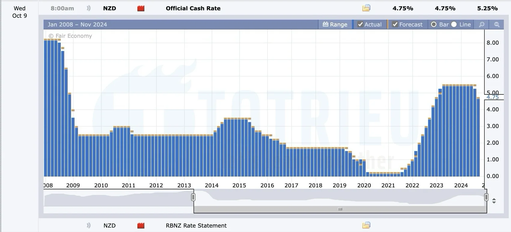Viewport: 511px width, 232px height.
Task: Click the zoom-out magnifier in chart toolbar
Action: point(497,25)
